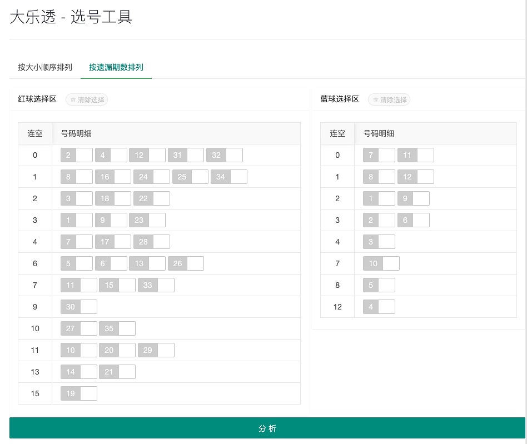The image size is (527, 444).
Task: Enable red ball number 15
Action: point(117,285)
